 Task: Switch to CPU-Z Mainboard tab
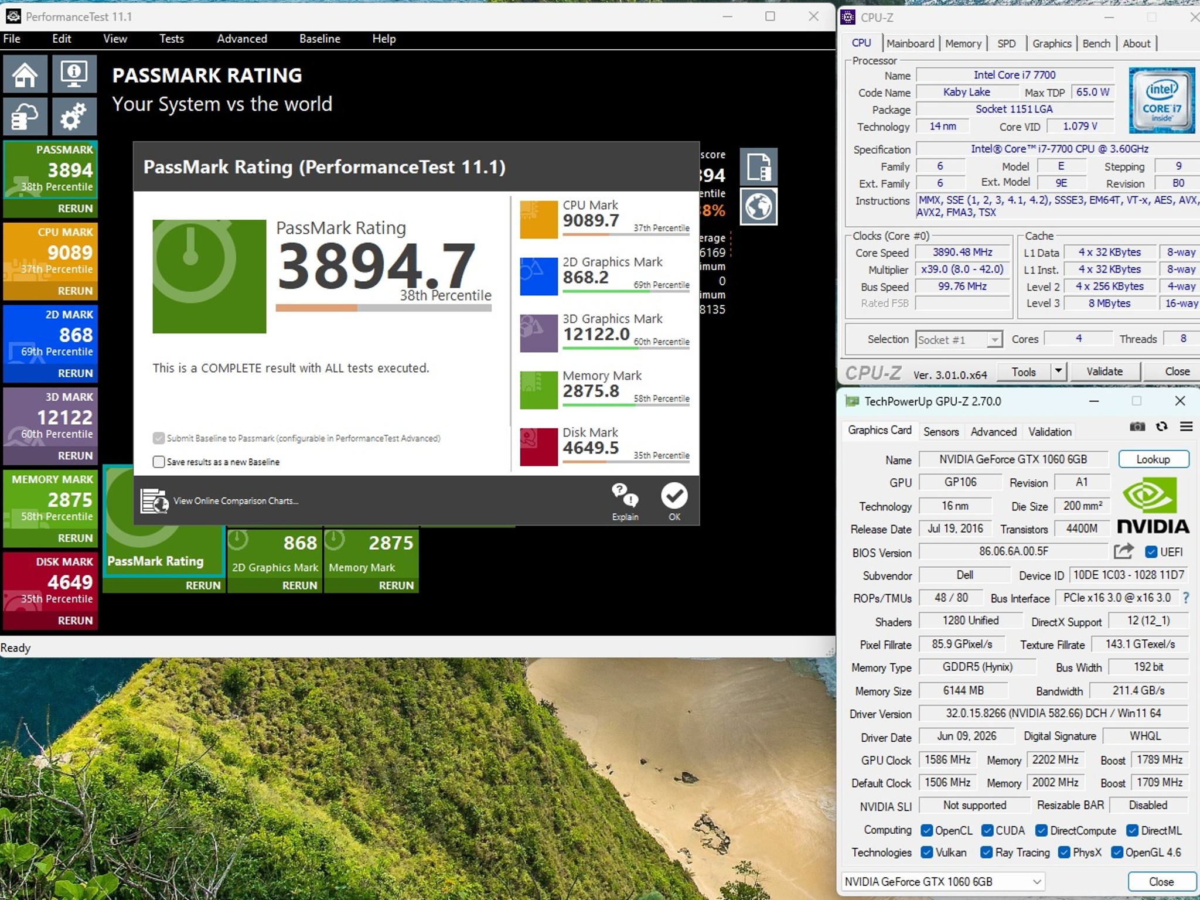pyautogui.click(x=910, y=43)
